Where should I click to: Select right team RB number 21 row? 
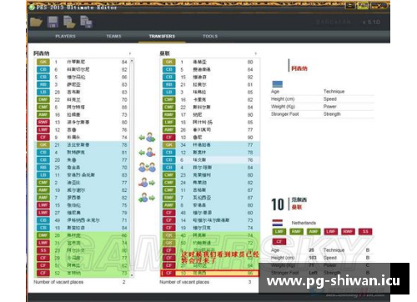[210, 84]
